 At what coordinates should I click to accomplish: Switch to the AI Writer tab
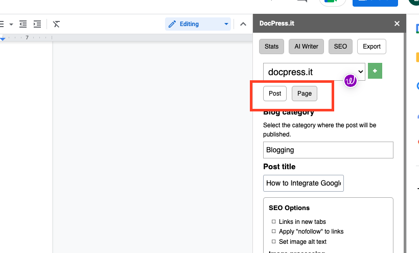[x=306, y=47]
